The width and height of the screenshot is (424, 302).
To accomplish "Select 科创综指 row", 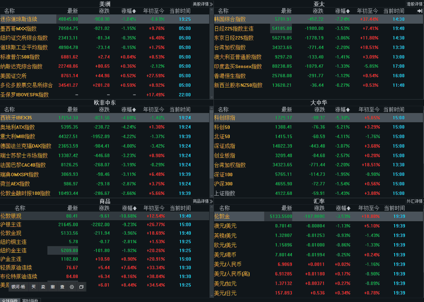I will point(318,118).
